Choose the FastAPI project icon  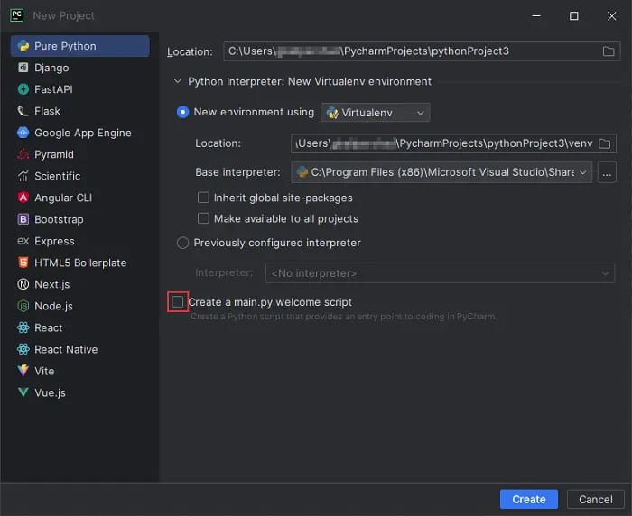23,89
